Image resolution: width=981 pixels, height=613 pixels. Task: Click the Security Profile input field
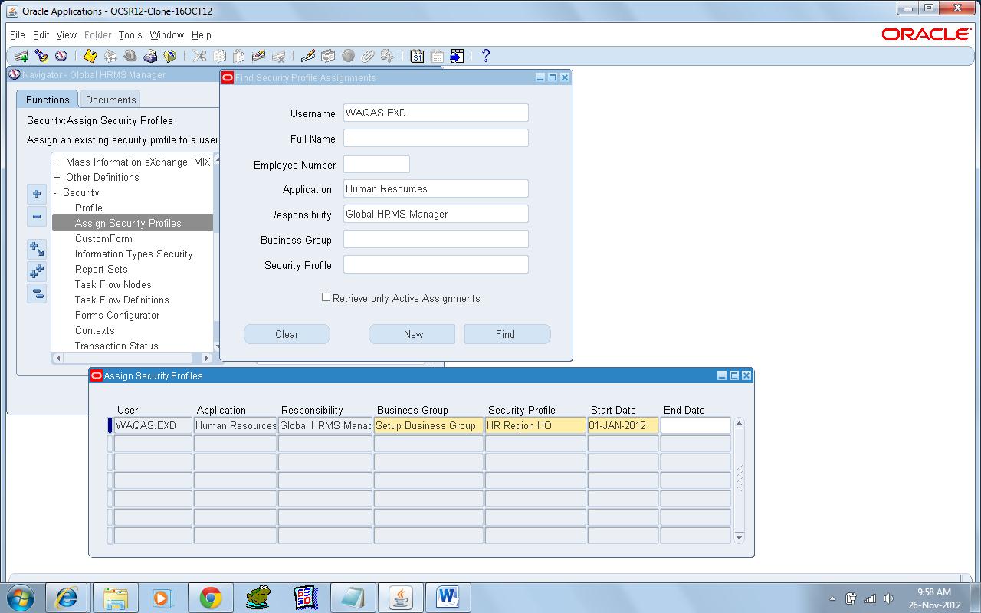[435, 264]
